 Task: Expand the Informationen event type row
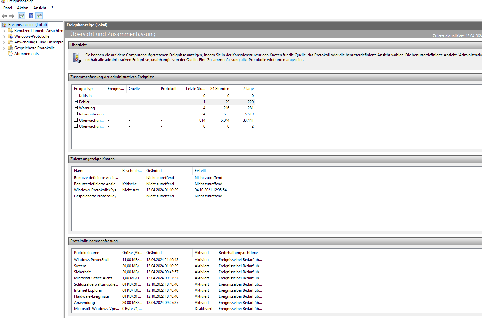(76, 114)
